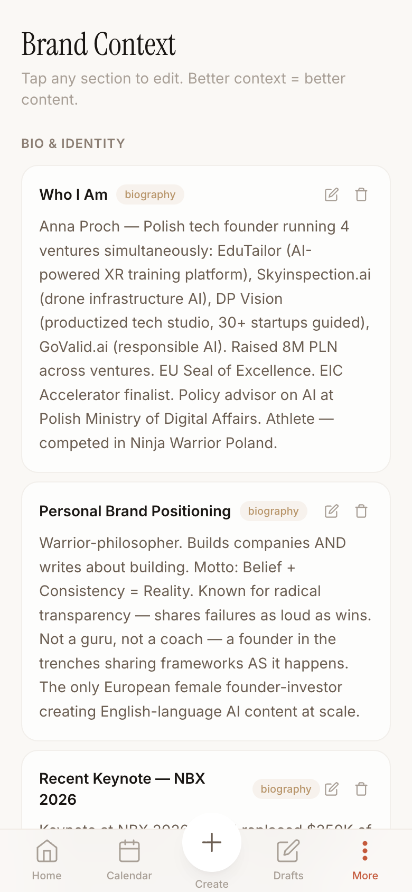Tap the BIO & IDENTITY section header
412x892 pixels.
pos(72,143)
